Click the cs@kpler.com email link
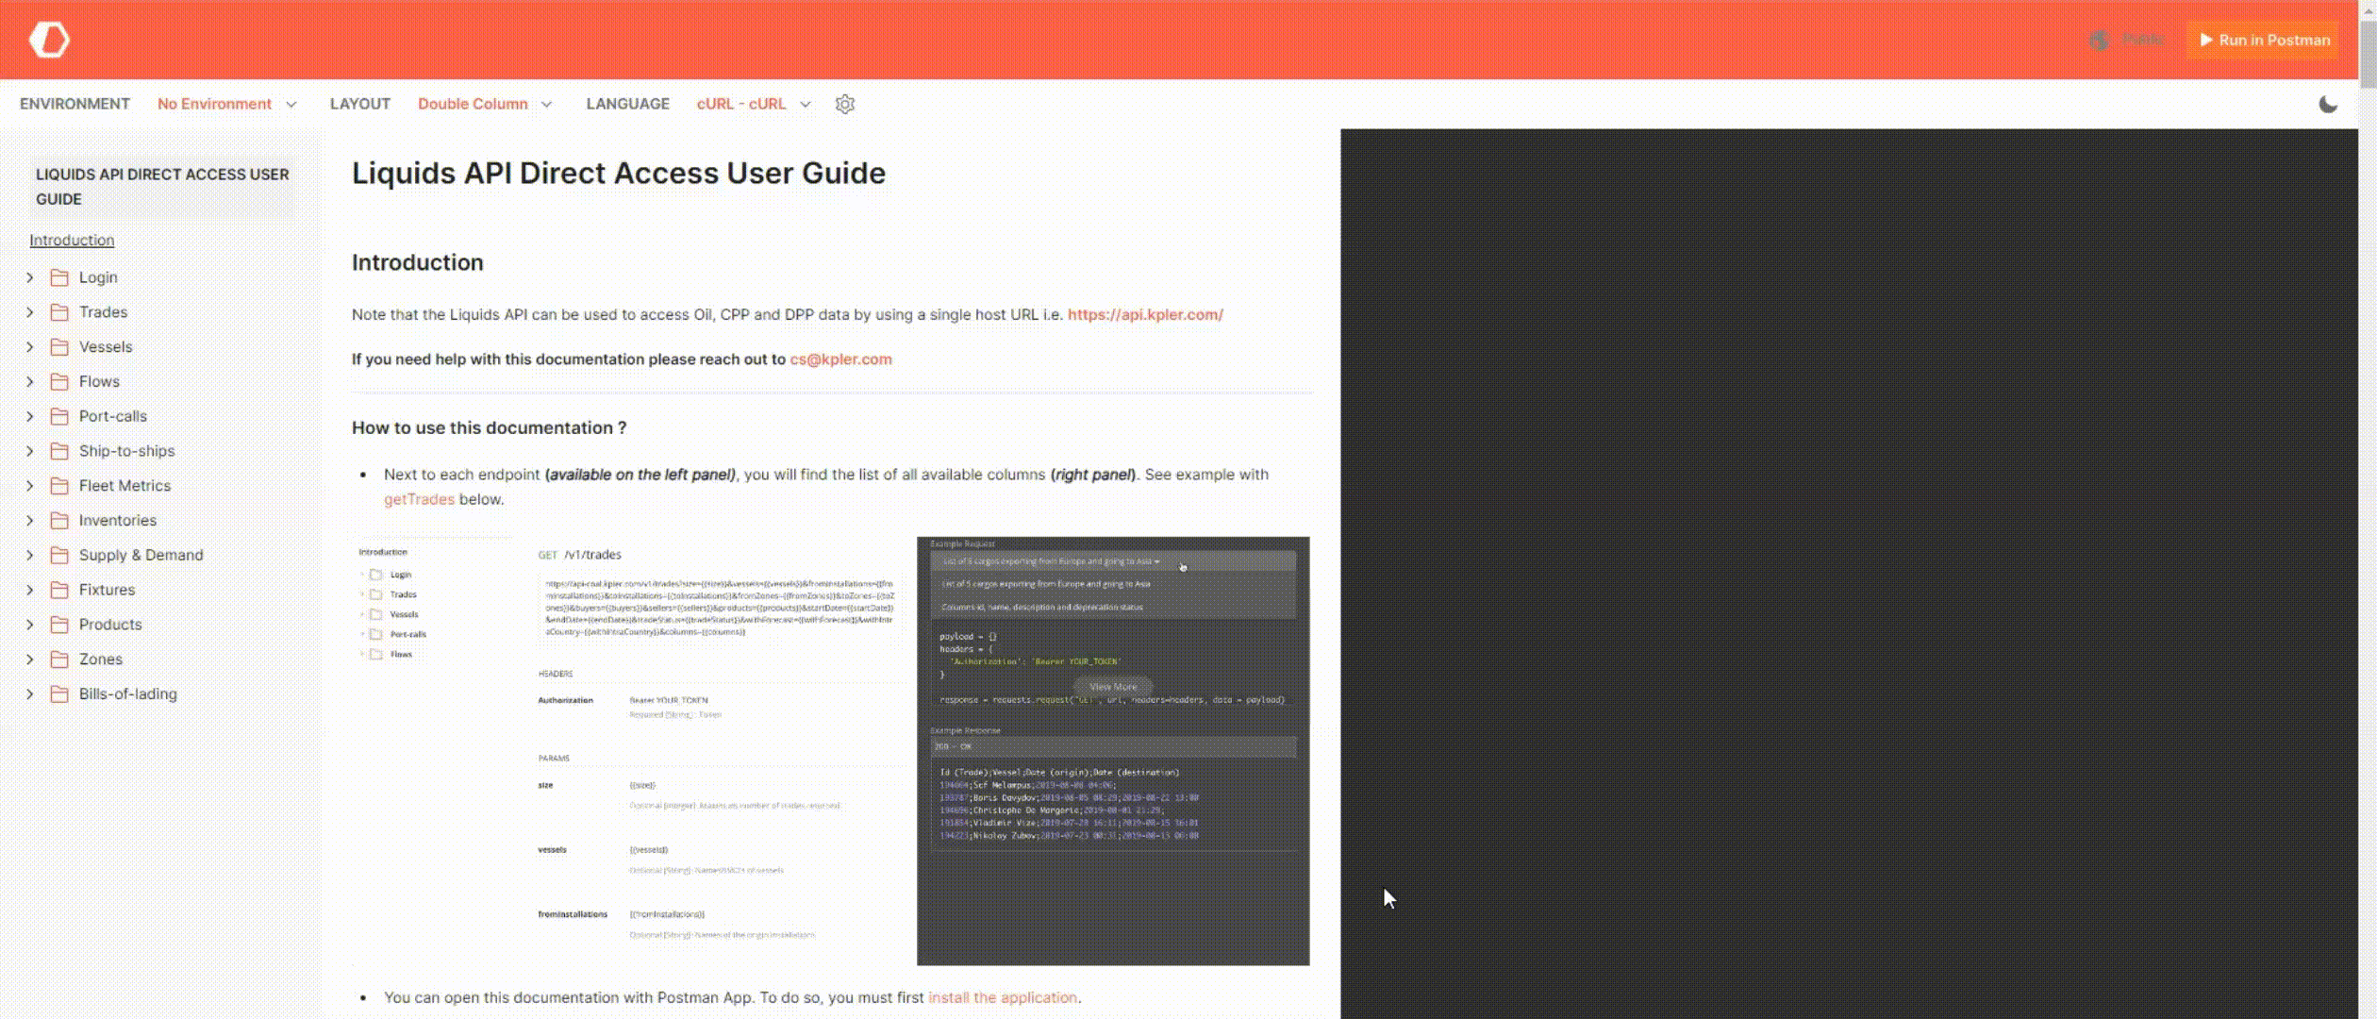2377x1019 pixels. (x=840, y=359)
